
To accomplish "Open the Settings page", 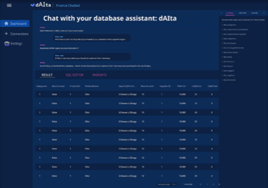I will tap(13, 43).
